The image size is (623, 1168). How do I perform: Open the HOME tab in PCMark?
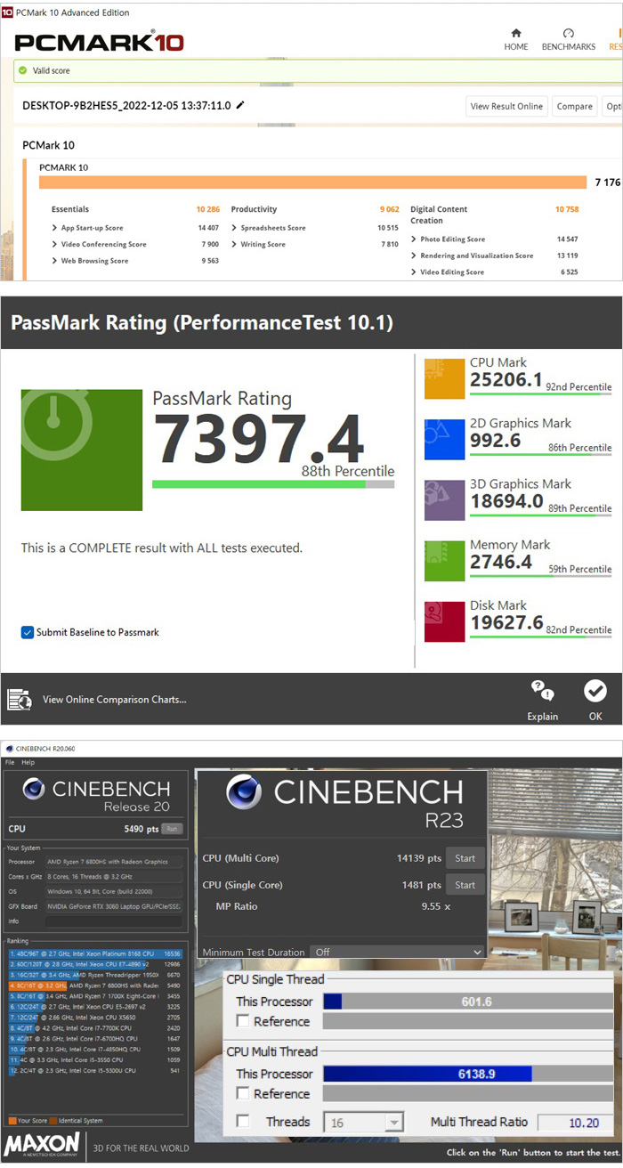pyautogui.click(x=516, y=39)
